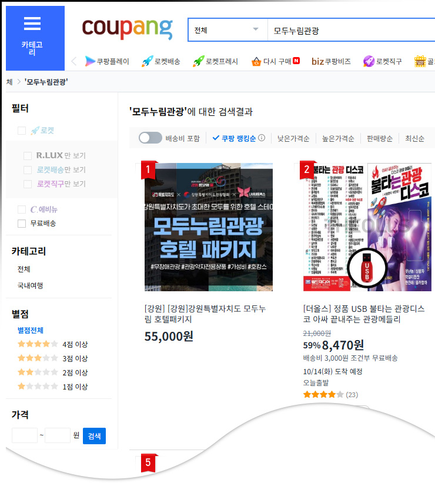Check the 무료배송 filter checkbox
The height and width of the screenshot is (486, 435).
point(22,224)
